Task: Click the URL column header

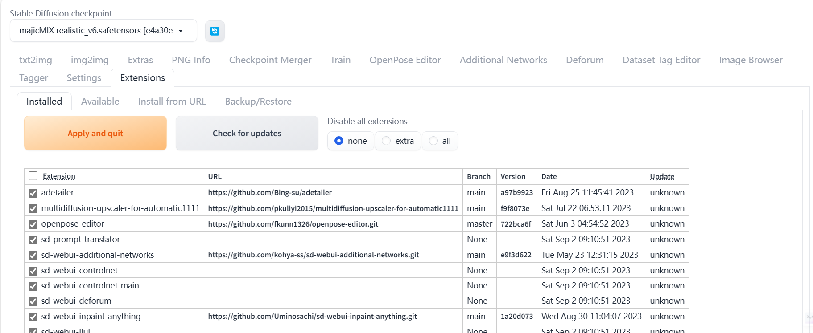Action: [215, 176]
